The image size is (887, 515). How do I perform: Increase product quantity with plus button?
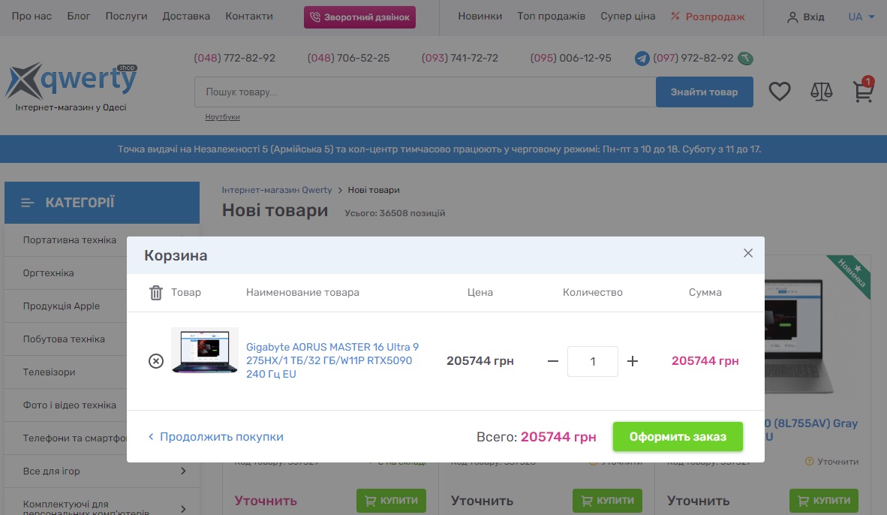coord(633,361)
